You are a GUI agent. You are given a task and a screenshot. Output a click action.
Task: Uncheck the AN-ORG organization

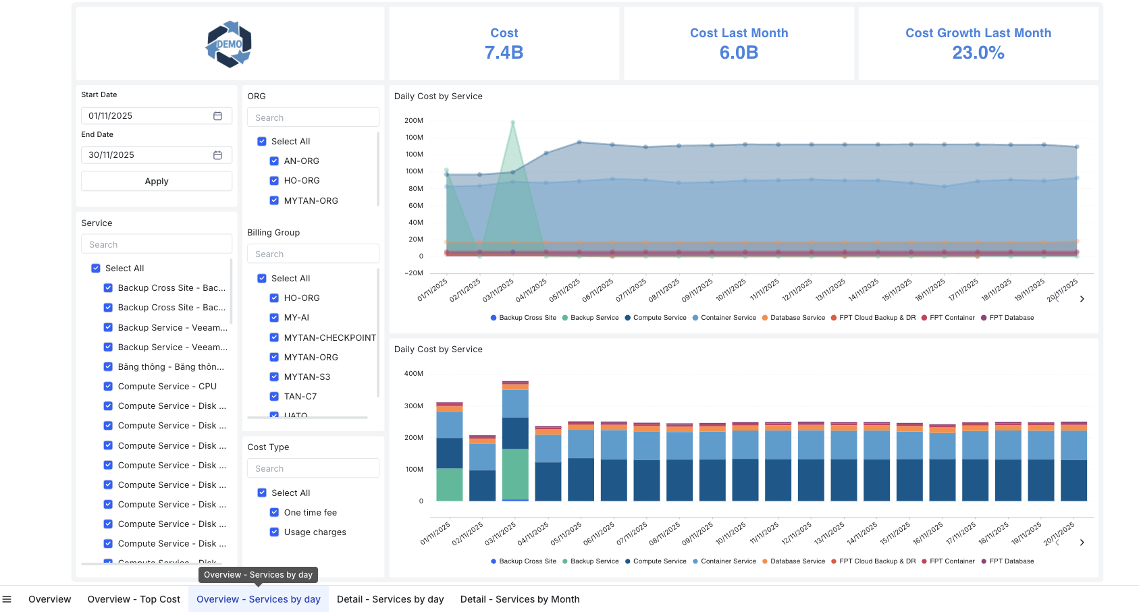pos(273,161)
